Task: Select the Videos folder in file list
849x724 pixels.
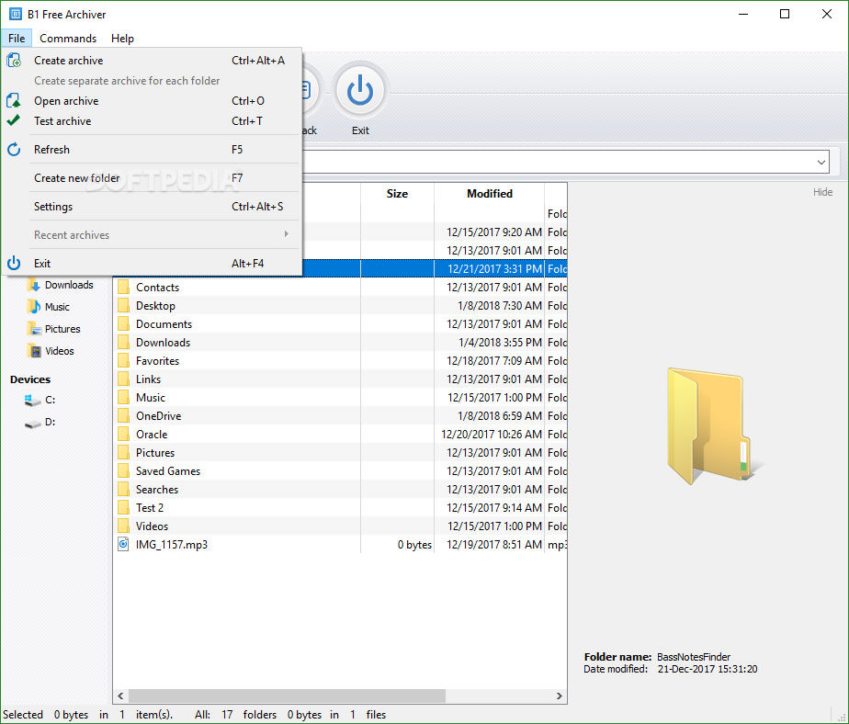Action: pos(340,526)
